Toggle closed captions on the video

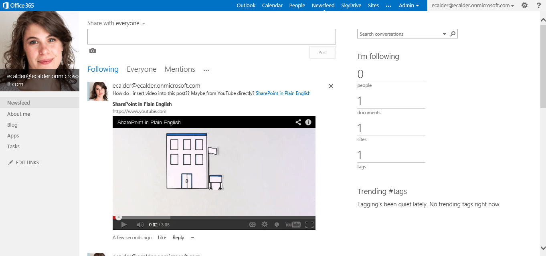(253, 225)
